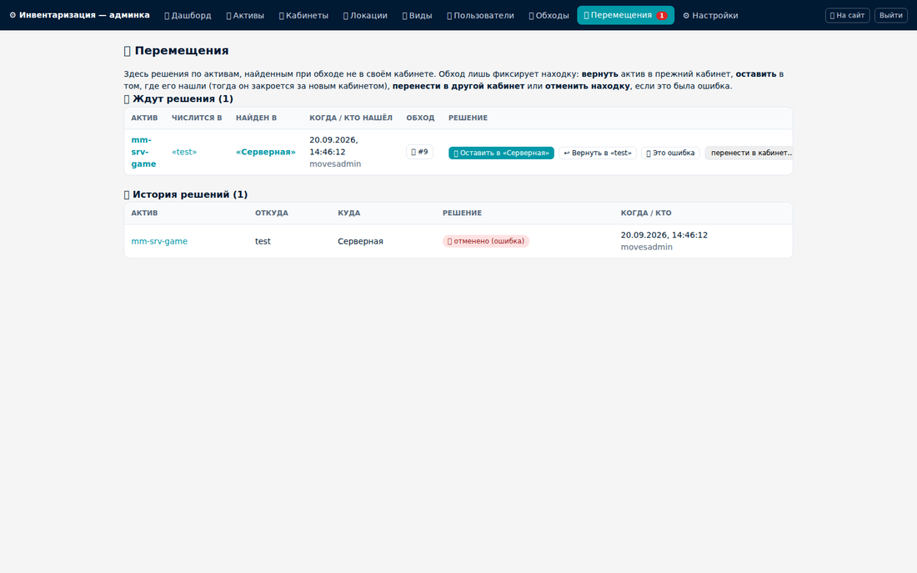The image size is (917, 573).
Task: Click Серверная cell in history row
Action: (x=360, y=241)
